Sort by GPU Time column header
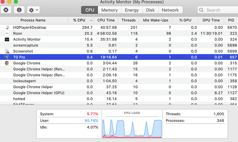This screenshot has height=142, width=238. [x=211, y=20]
